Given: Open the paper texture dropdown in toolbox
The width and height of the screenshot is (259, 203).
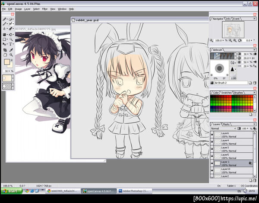Looking at the screenshot, I should pos(13,86).
